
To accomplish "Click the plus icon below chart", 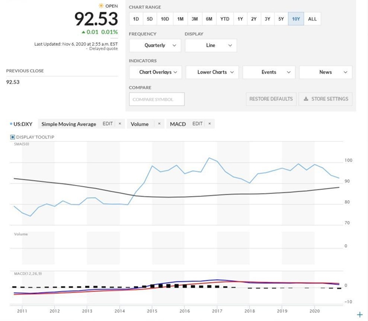I will pyautogui.click(x=360, y=315).
